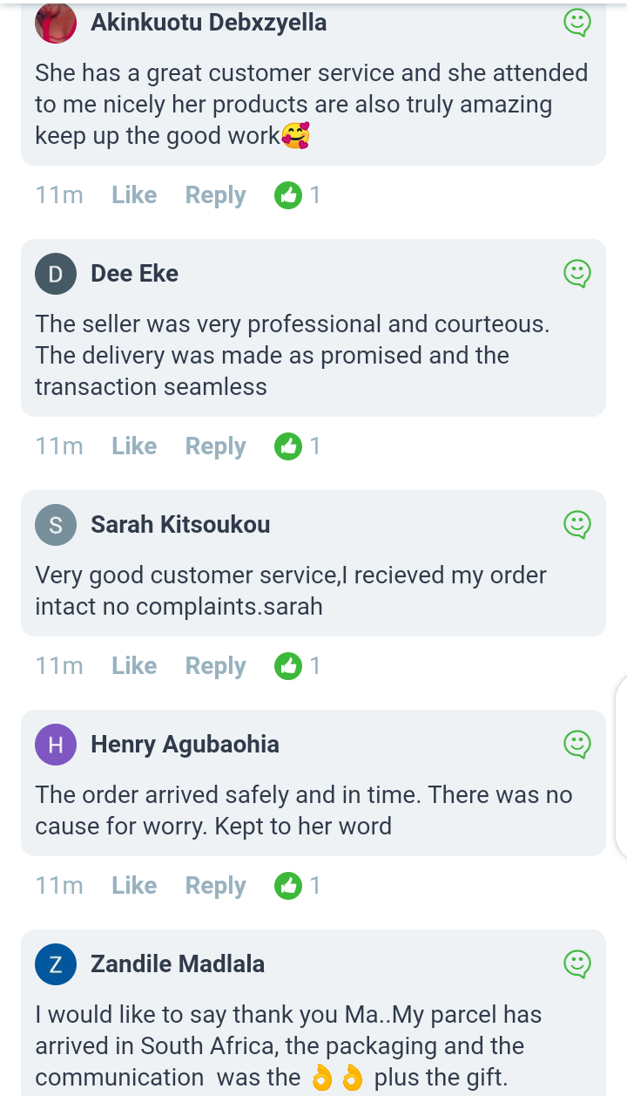Click the smiley icon on Zandile Madlala's review
627x1096 pixels.
click(576, 963)
